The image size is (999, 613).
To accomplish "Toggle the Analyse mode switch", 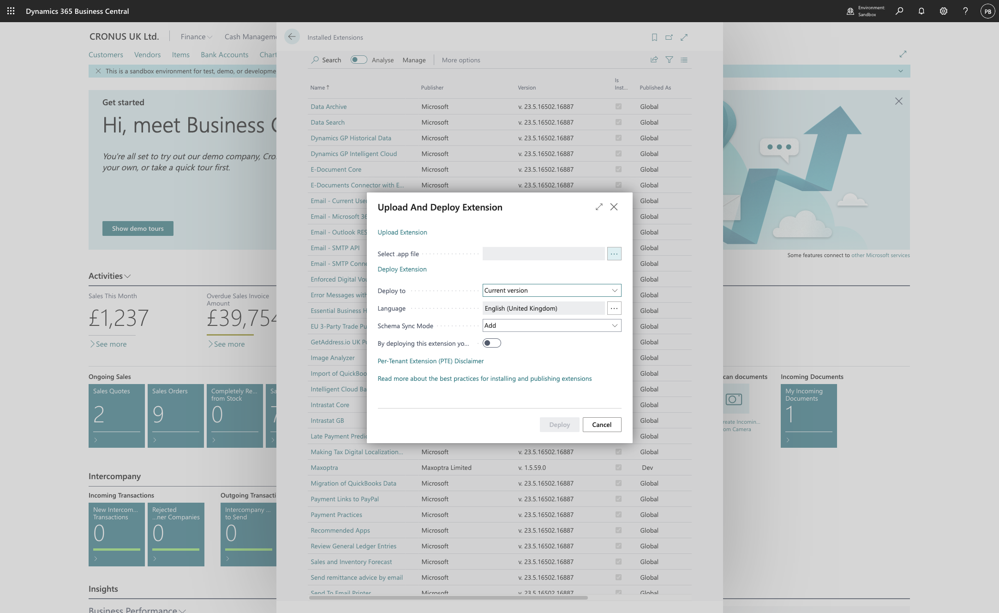I will (359, 60).
